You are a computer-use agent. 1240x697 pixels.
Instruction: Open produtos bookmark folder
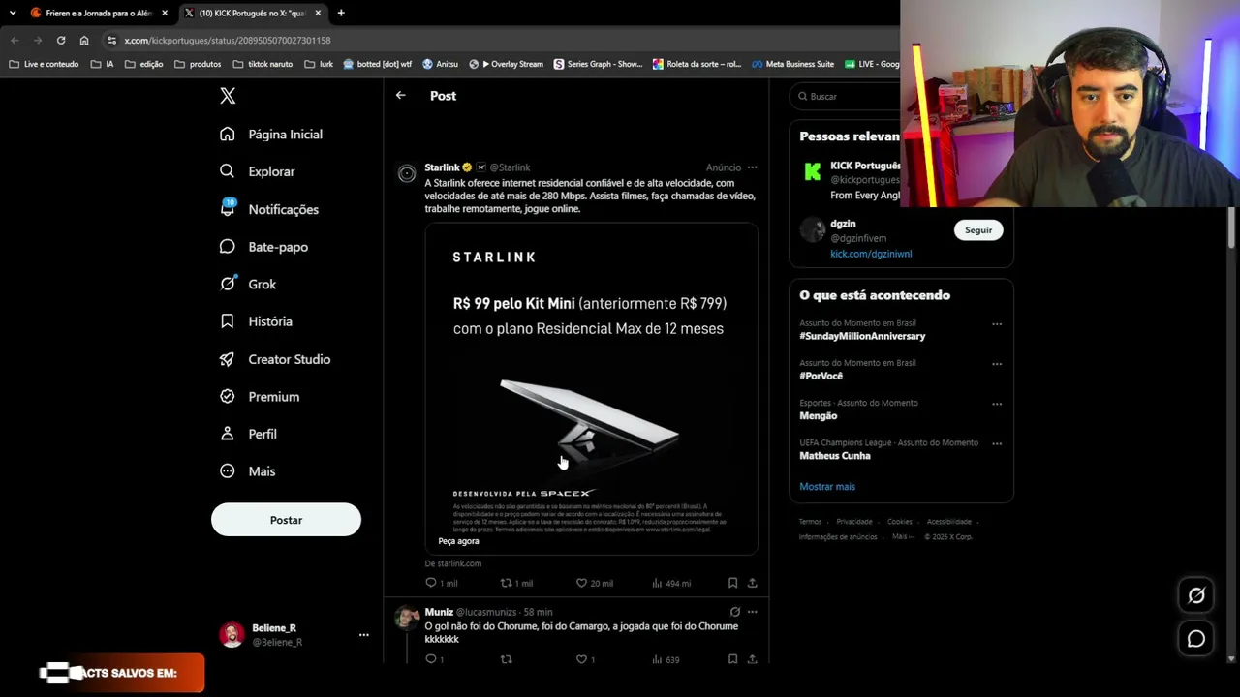tap(198, 64)
